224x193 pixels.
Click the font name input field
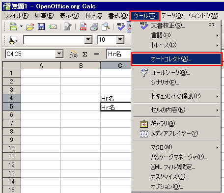pos(54,40)
